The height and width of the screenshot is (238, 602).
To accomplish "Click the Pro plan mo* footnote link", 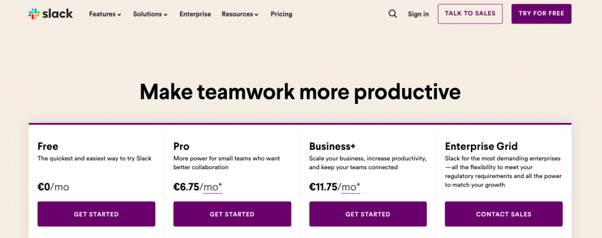I will point(212,187).
